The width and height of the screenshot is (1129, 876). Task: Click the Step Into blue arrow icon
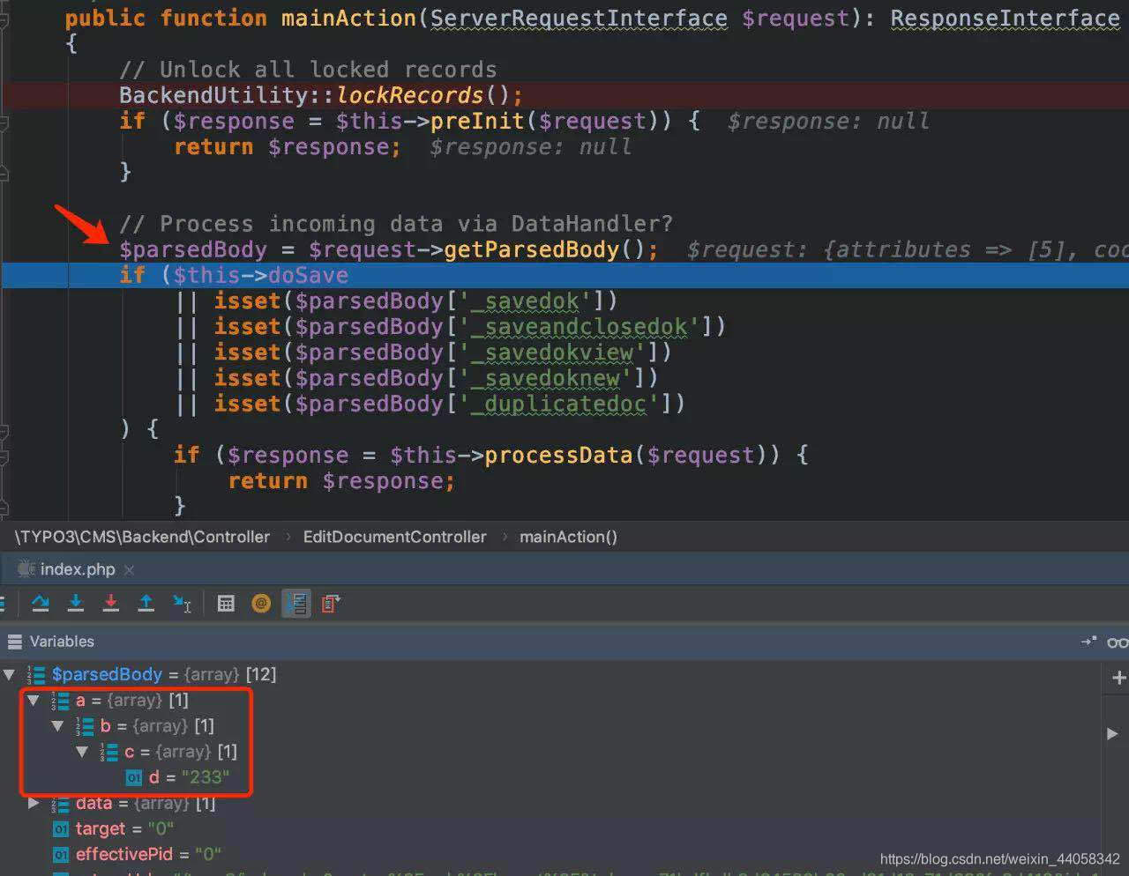tap(76, 603)
